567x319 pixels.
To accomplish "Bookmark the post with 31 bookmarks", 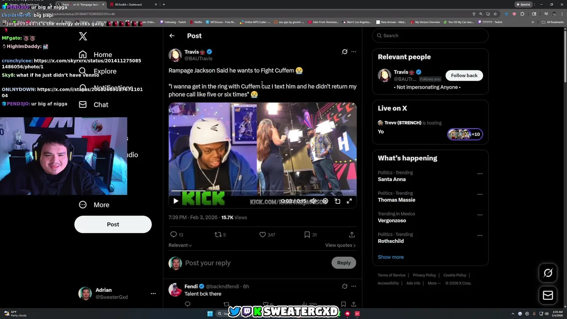I will (x=307, y=234).
